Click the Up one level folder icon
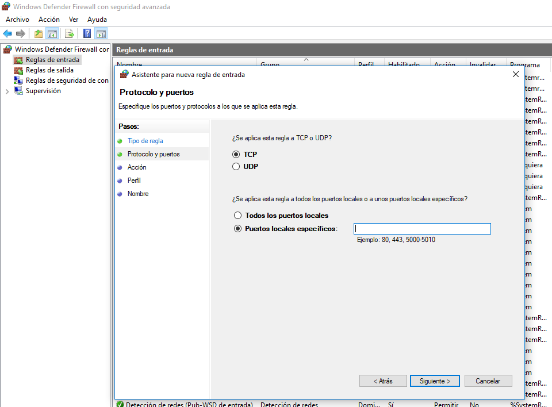 (x=39, y=34)
